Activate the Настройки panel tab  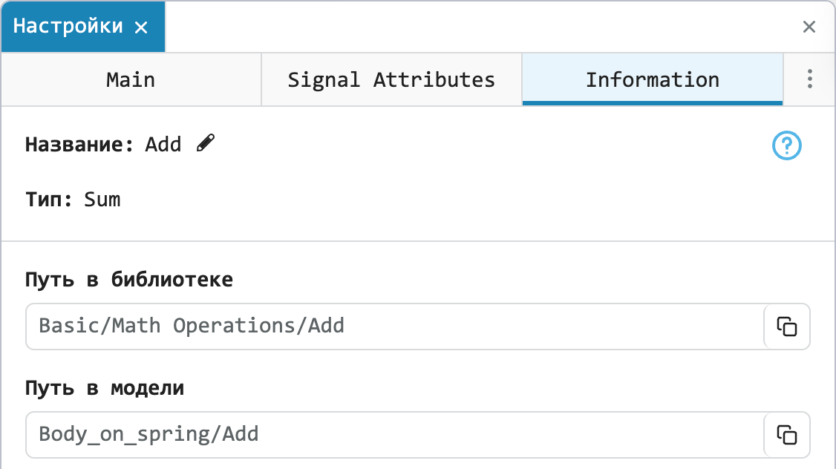click(x=68, y=26)
